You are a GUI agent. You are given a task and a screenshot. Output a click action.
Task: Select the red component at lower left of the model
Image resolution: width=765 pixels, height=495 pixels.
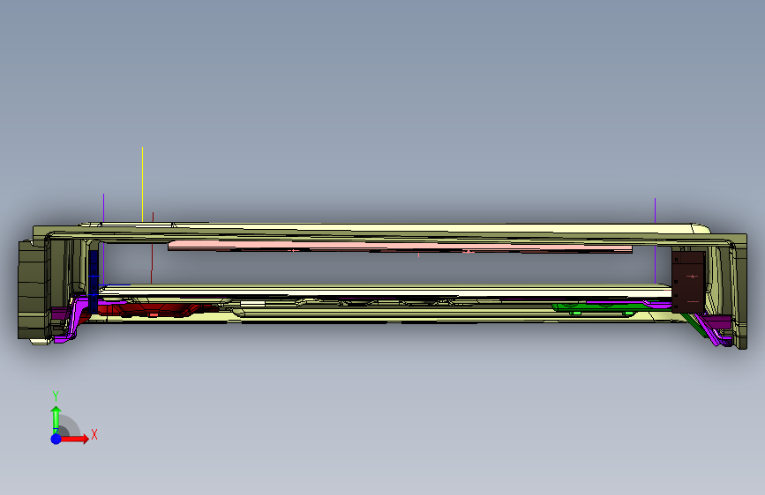click(x=151, y=310)
